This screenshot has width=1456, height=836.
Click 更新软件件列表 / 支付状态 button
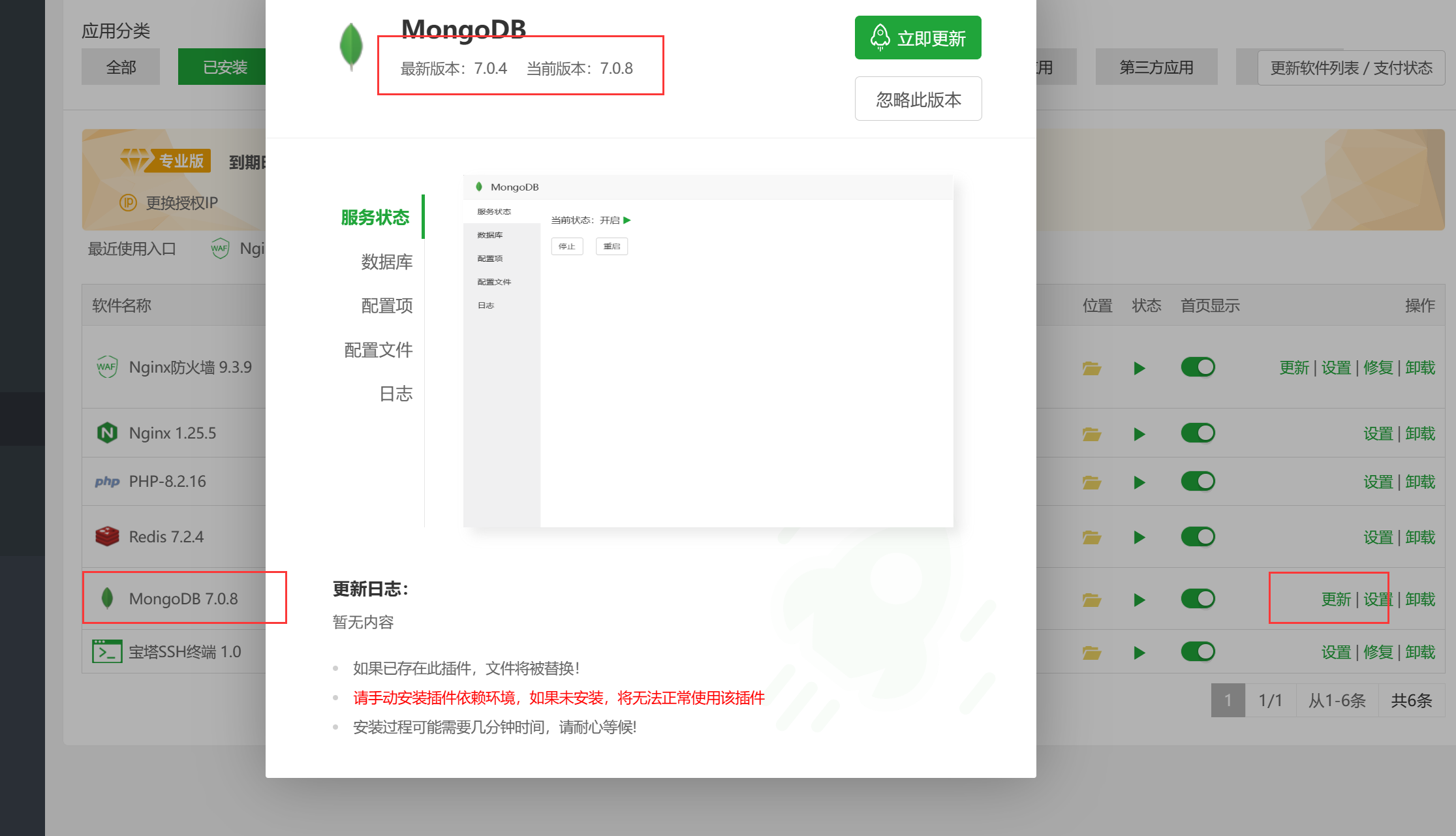(x=1351, y=68)
